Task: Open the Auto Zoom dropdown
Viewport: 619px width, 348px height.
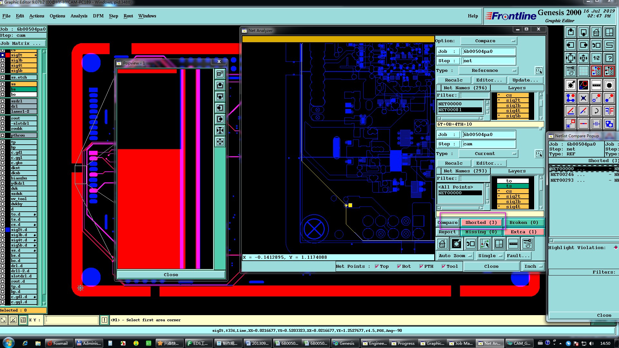Action: [455, 256]
